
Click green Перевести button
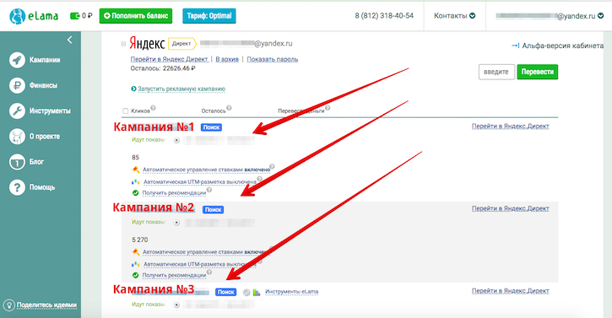click(x=538, y=72)
